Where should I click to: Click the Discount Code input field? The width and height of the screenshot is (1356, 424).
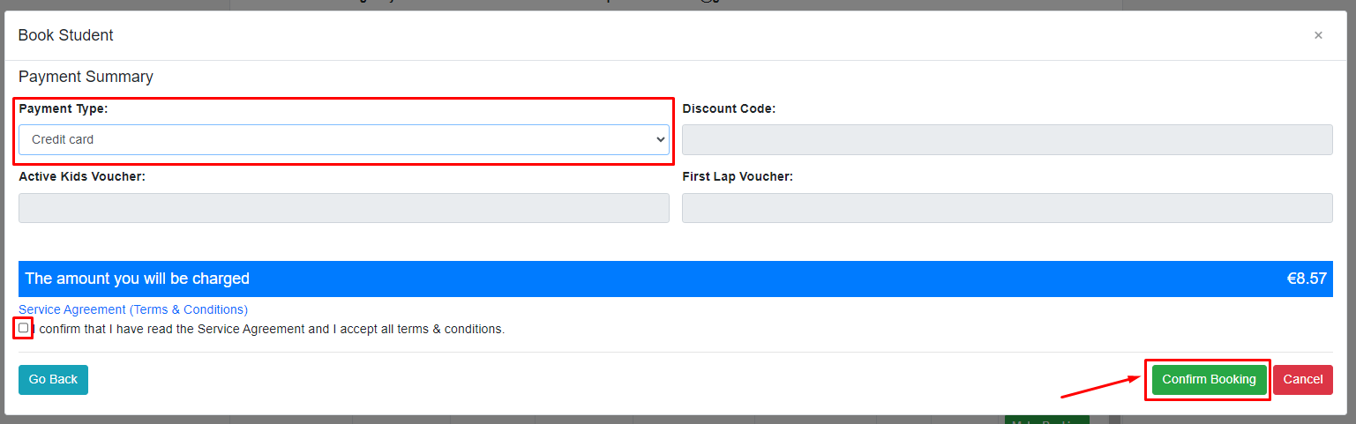click(x=1008, y=139)
